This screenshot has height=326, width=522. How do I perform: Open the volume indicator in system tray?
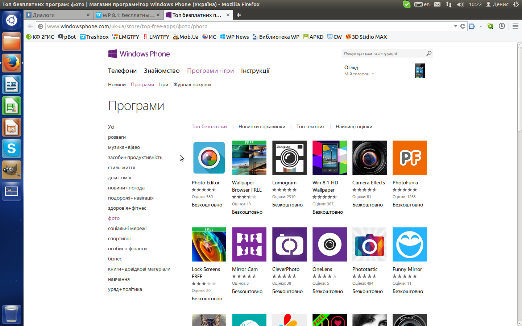tap(460, 4)
